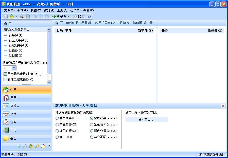This screenshot has width=228, height=158.
Task: Open the 动作(A) menu
Action: coord(75,10)
